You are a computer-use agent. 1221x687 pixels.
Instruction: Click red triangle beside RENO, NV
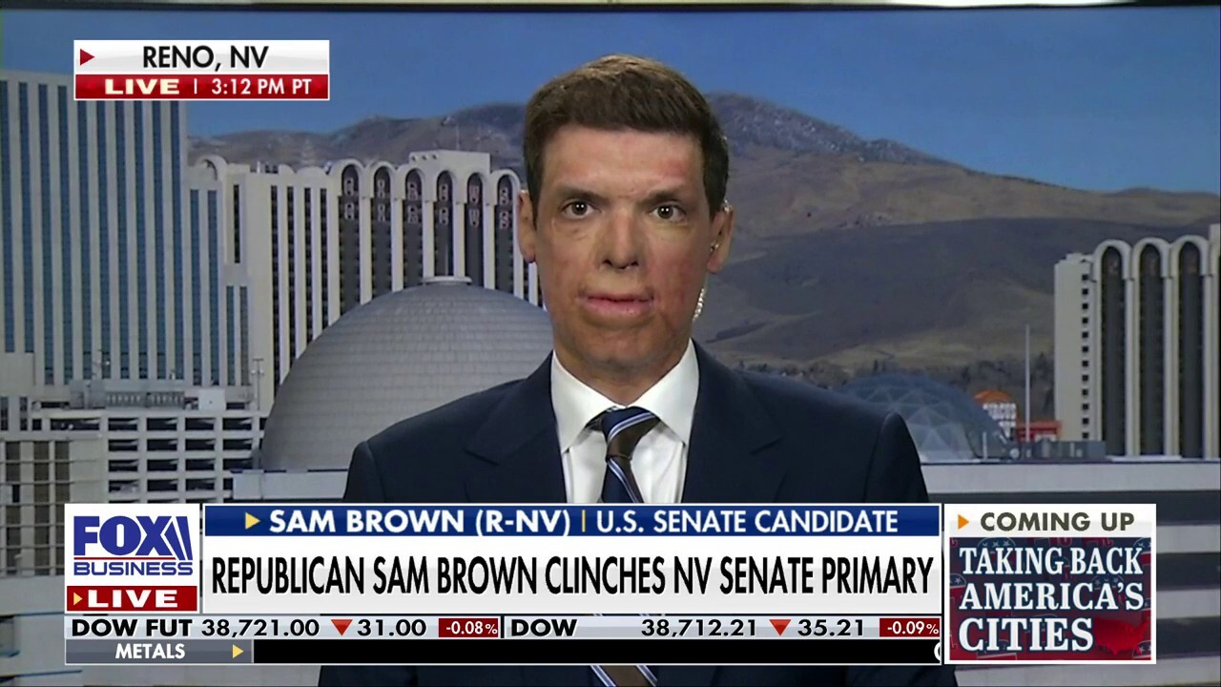point(87,57)
